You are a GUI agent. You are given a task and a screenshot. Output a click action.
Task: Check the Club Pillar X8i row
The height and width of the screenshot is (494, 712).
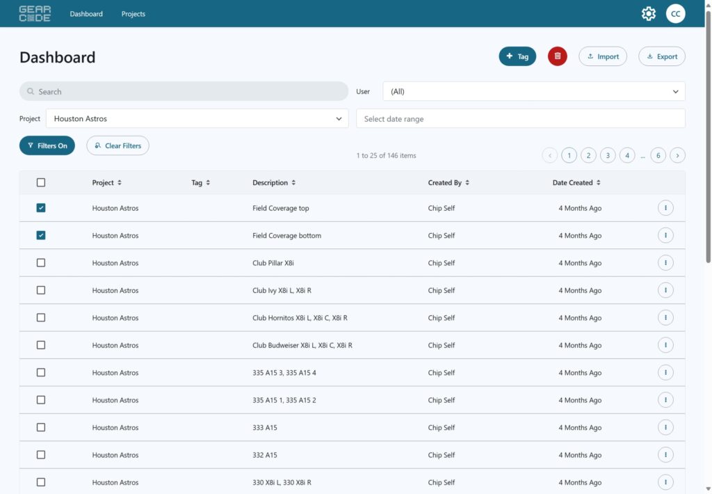pyautogui.click(x=41, y=263)
